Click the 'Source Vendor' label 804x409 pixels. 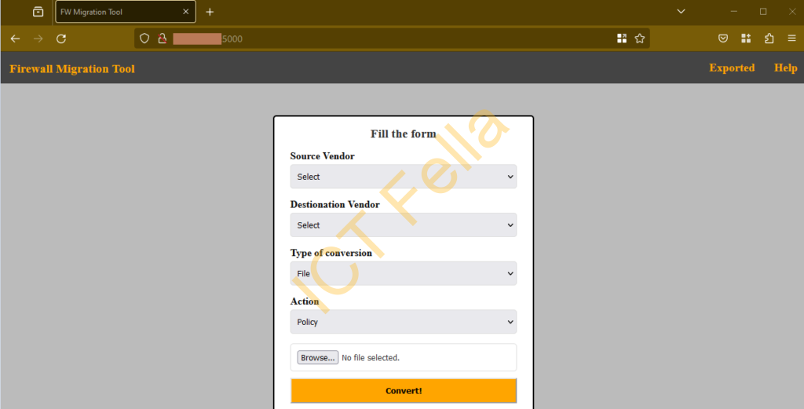click(x=322, y=155)
